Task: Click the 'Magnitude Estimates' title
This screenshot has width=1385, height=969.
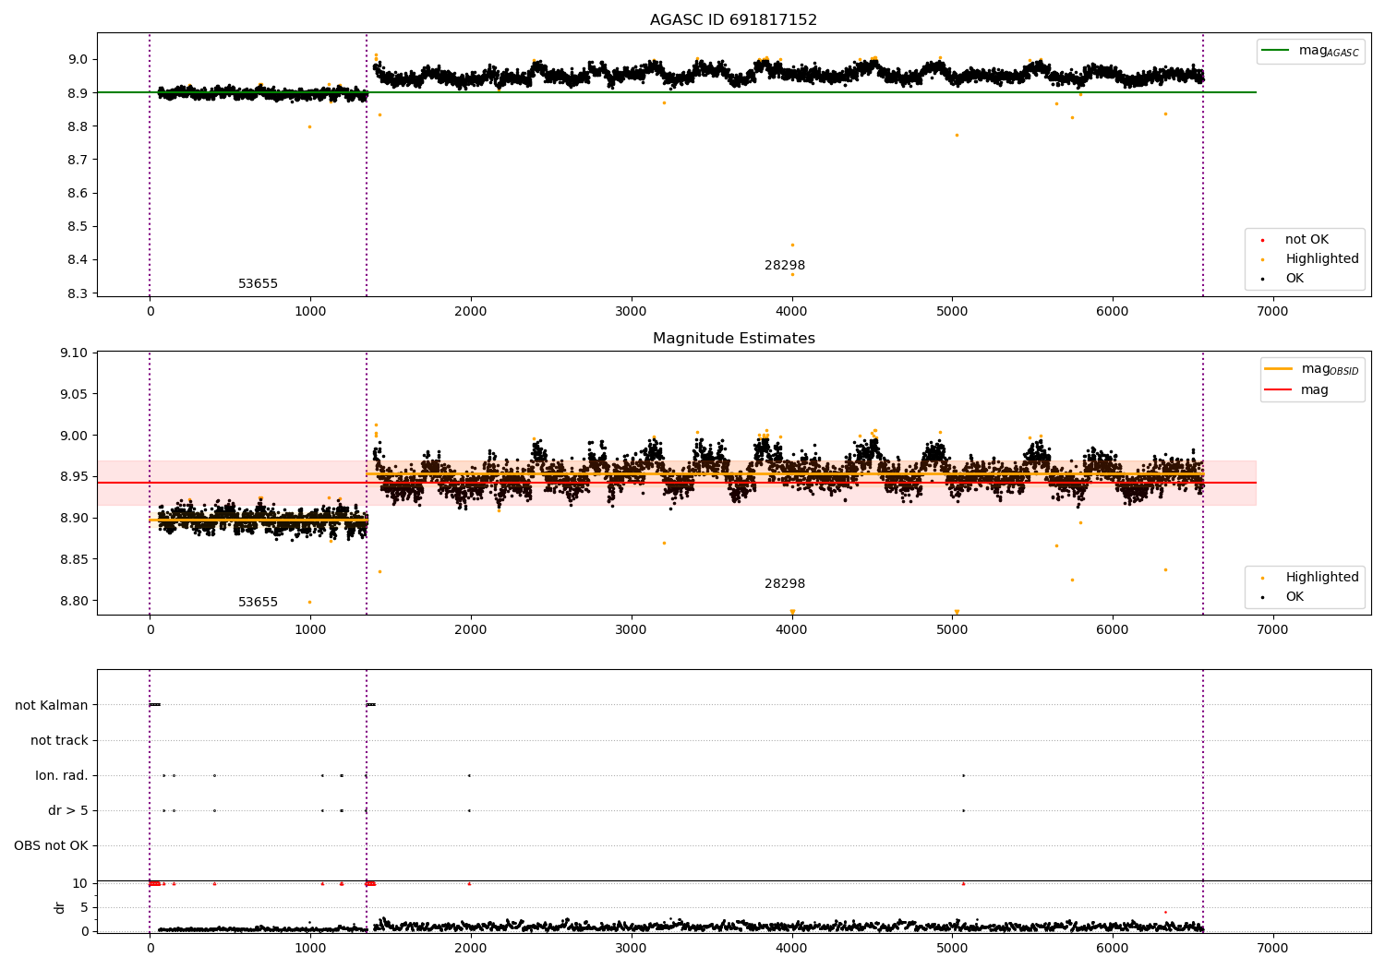Action: pyautogui.click(x=733, y=339)
